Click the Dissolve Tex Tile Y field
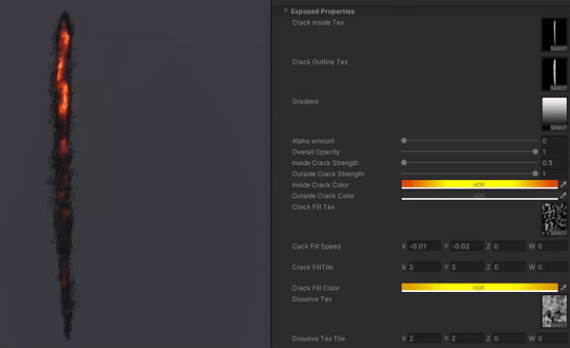The width and height of the screenshot is (570, 348). pyautogui.click(x=467, y=339)
